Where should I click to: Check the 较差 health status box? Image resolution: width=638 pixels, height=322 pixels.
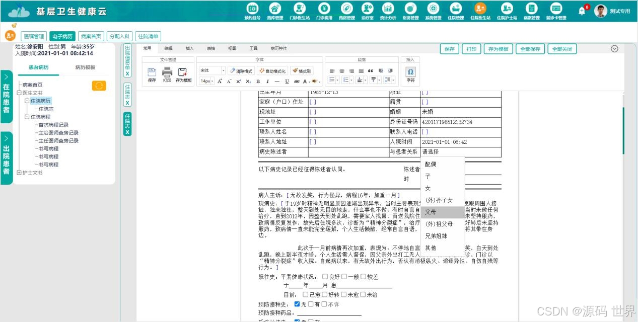[363, 277]
